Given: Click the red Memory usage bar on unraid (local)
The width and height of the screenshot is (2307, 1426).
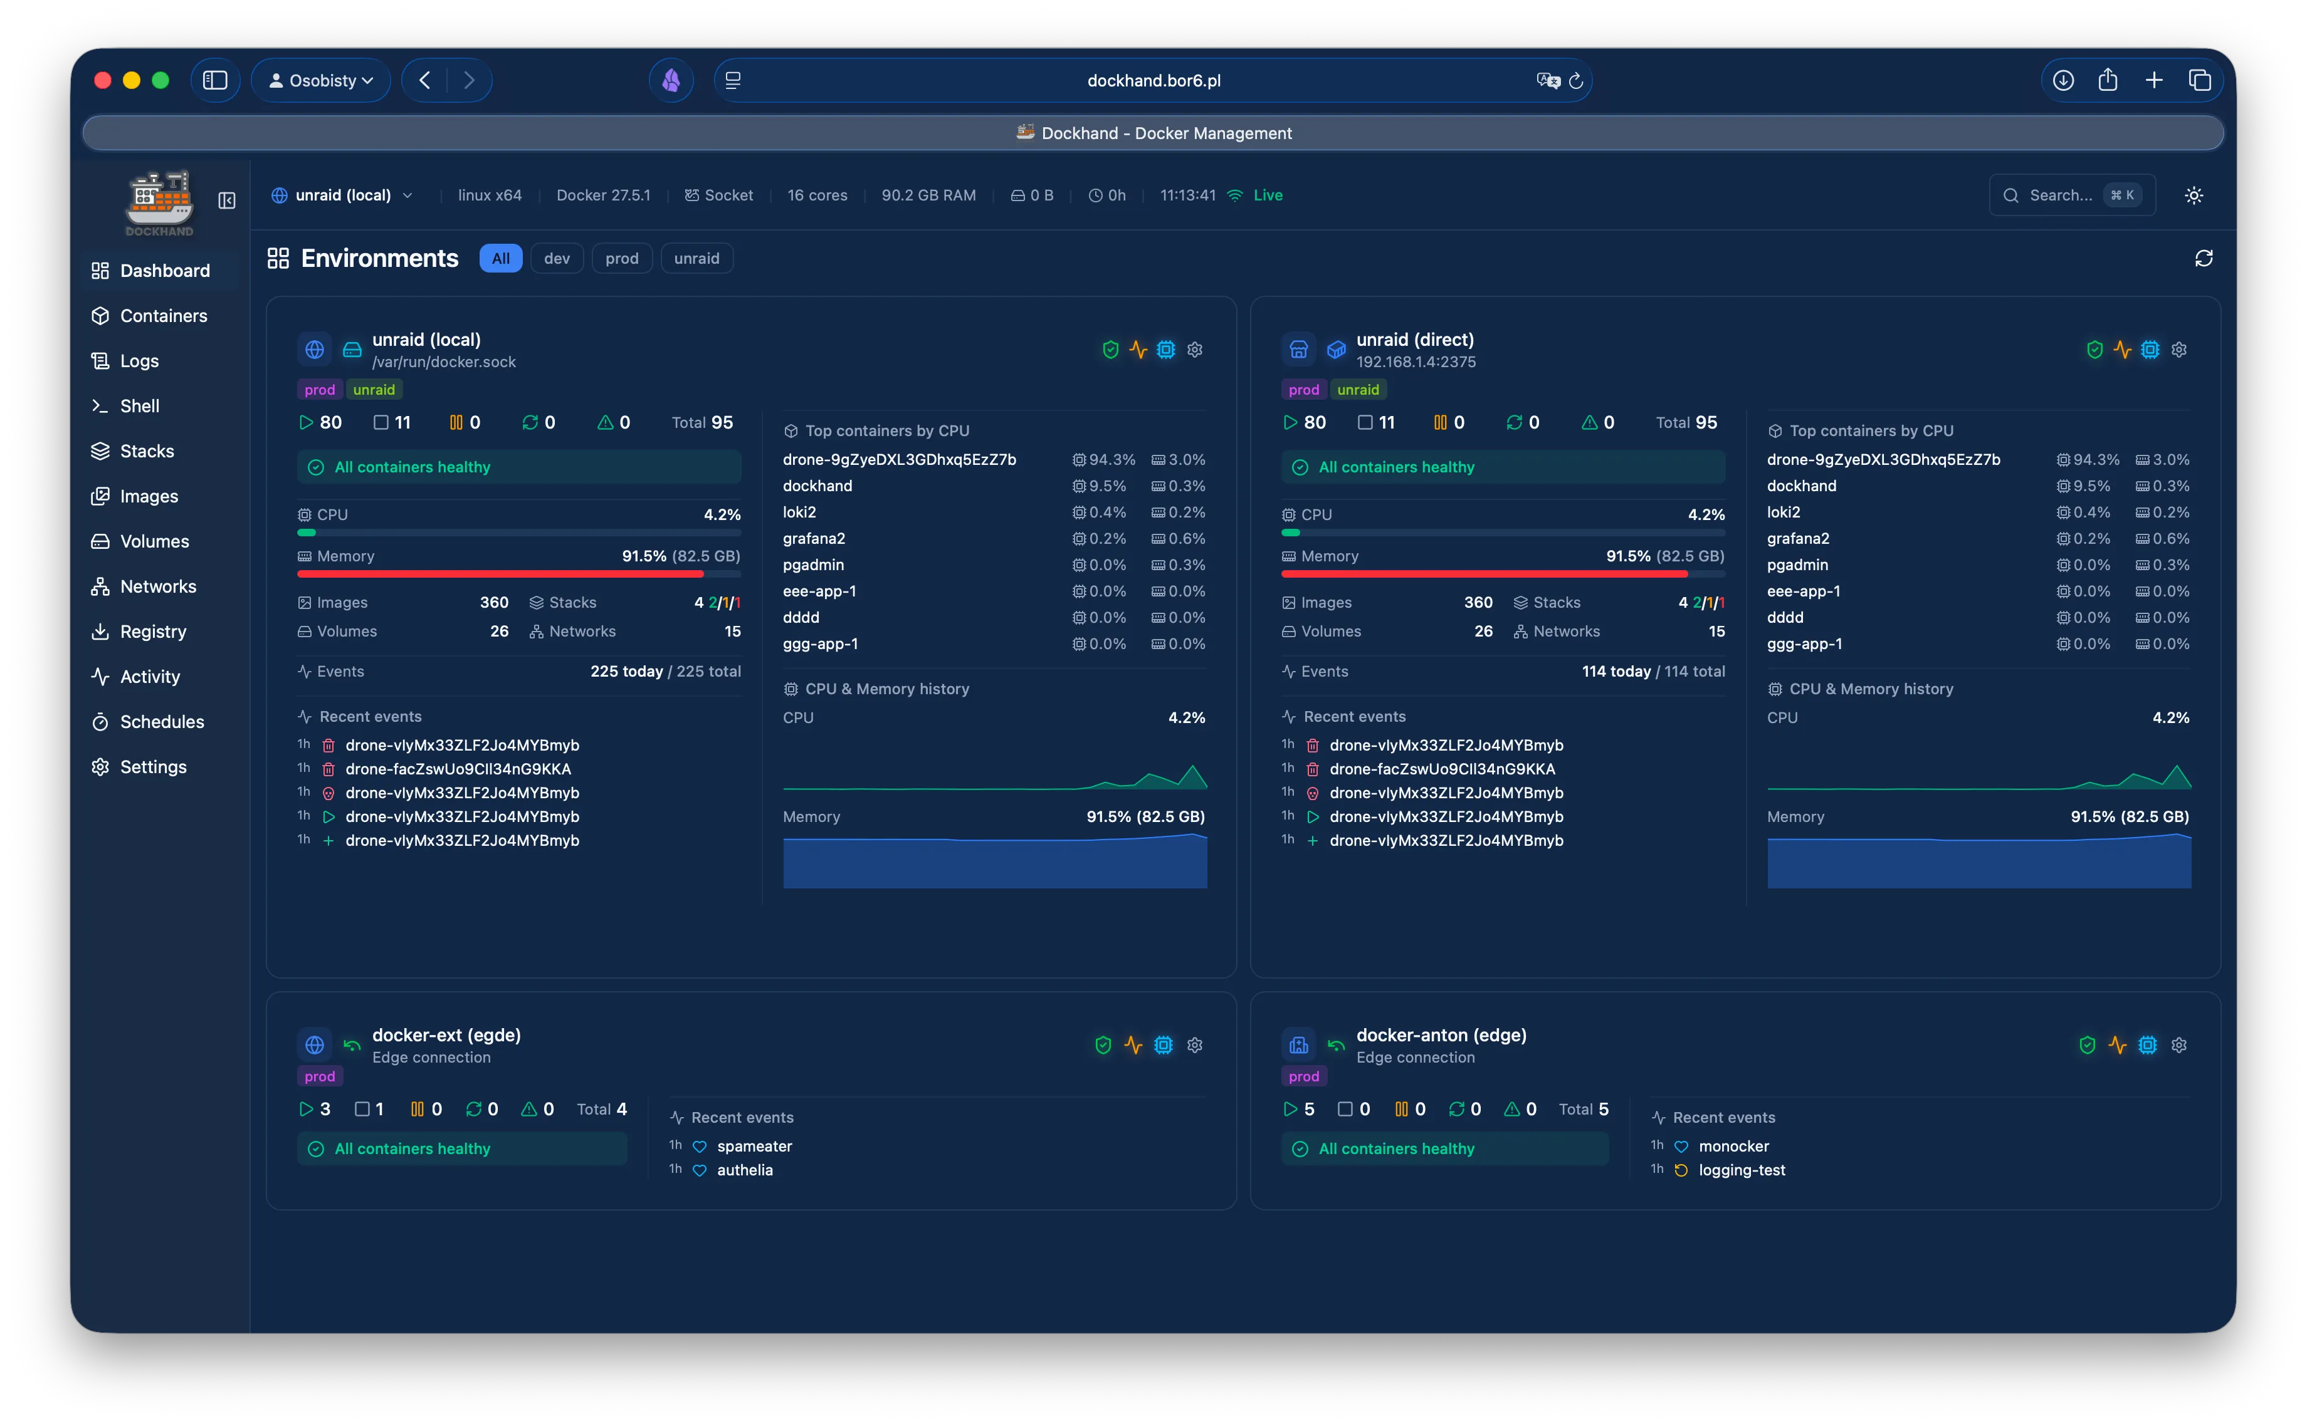Looking at the screenshot, I should click(x=500, y=573).
